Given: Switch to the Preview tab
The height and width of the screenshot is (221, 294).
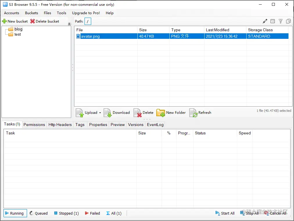Looking at the screenshot, I should 118,125.
